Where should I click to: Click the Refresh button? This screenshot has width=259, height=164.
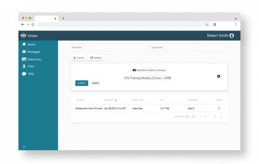point(96,58)
